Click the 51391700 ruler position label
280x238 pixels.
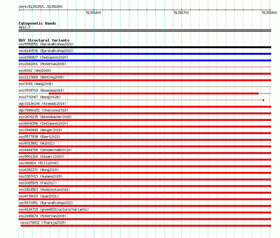181,13
